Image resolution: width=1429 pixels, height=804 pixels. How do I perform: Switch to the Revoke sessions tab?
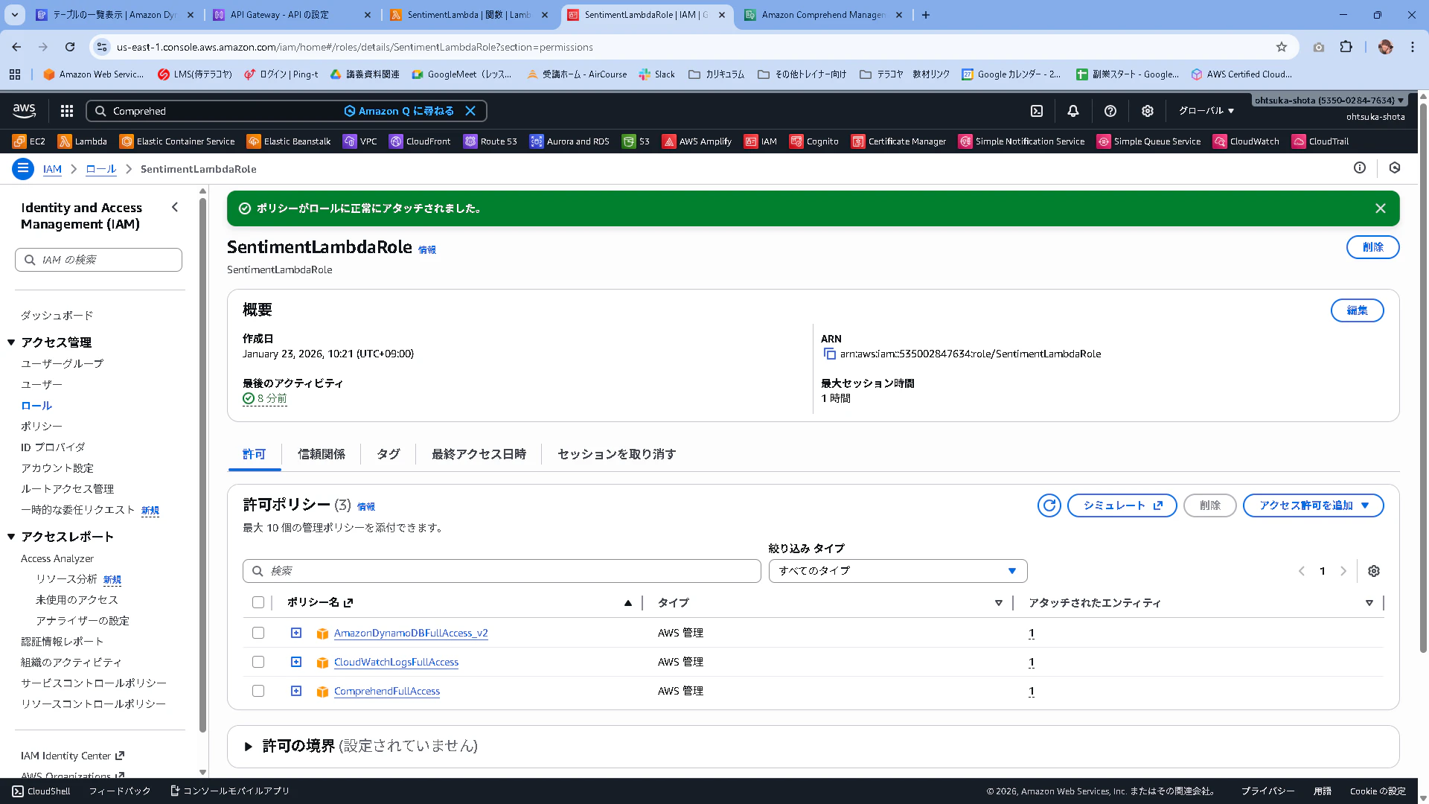(x=616, y=454)
